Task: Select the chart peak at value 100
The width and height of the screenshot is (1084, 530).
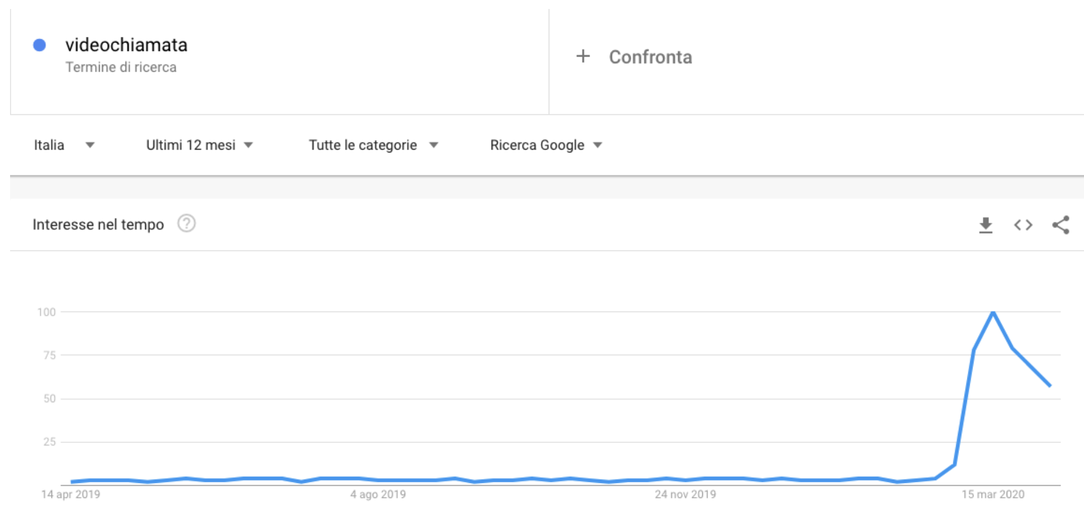Action: point(993,312)
